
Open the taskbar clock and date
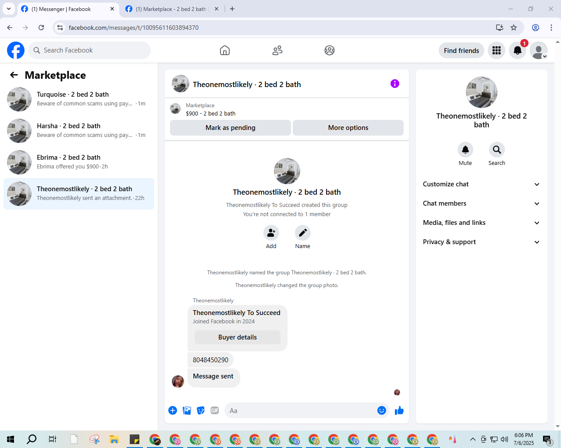pos(524,439)
